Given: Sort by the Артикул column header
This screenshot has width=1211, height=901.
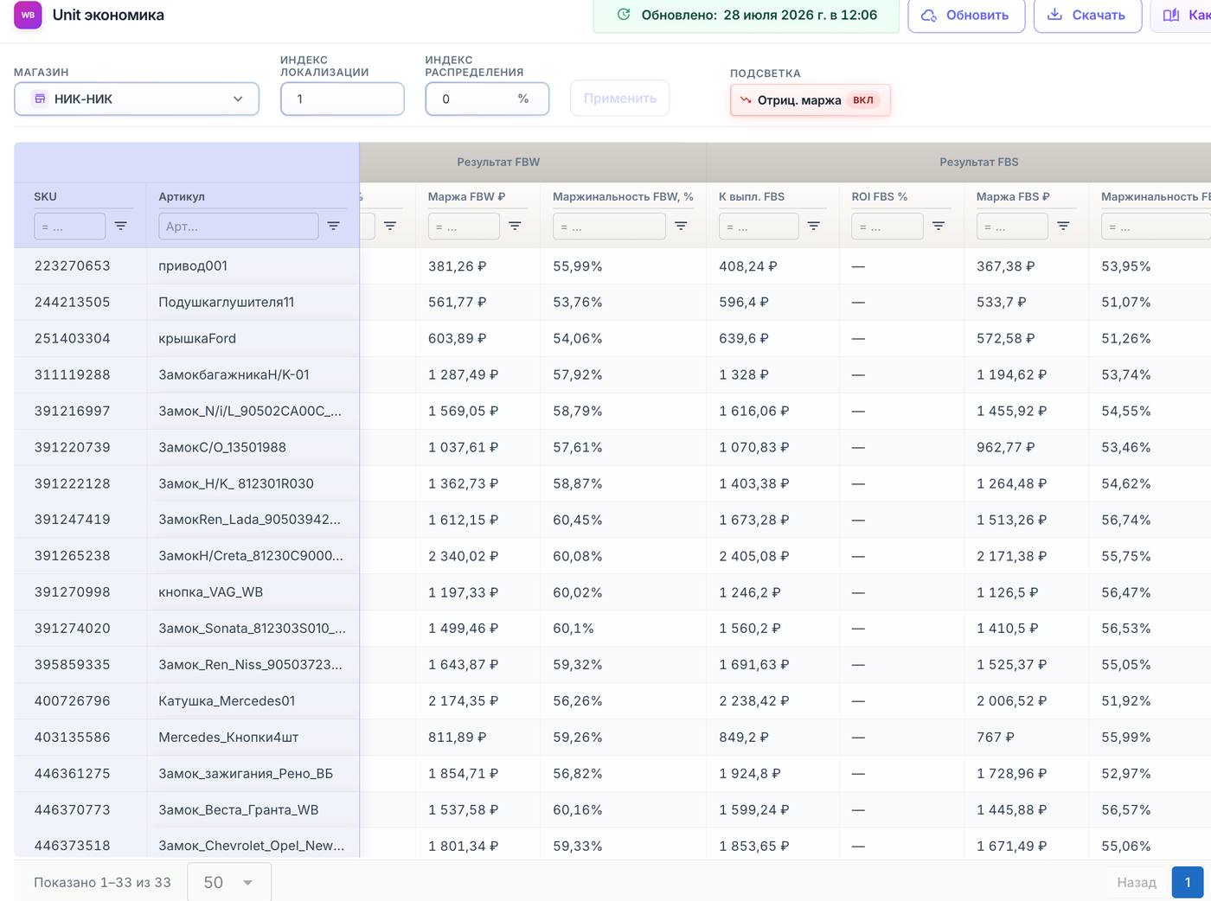Looking at the screenshot, I should pyautogui.click(x=182, y=196).
